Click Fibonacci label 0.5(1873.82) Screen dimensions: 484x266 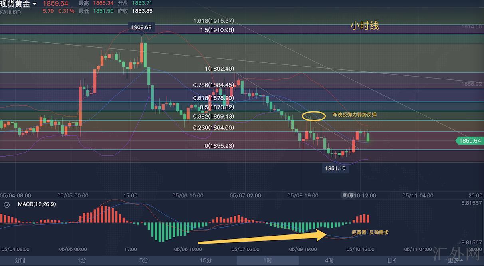(217, 107)
